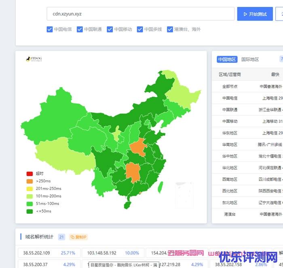
Task: Switch to the 中国地区 tab
Action: click(x=227, y=60)
